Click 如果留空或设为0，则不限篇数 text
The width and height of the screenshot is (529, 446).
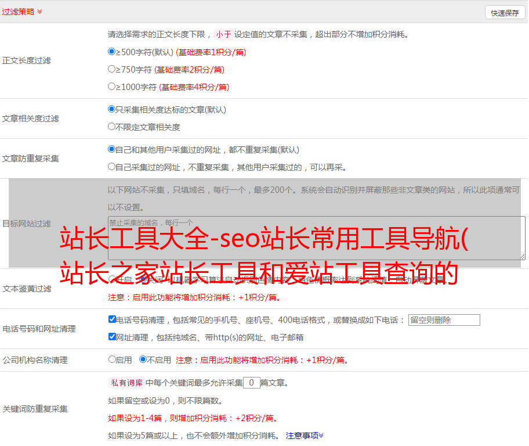click(165, 401)
